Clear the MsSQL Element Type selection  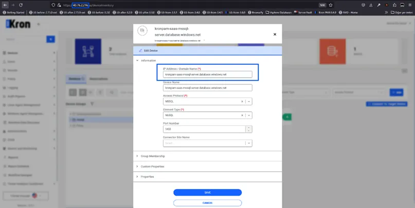point(242,115)
